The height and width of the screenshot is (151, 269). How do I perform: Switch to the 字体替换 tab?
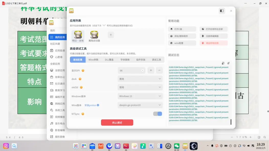click(x=125, y=60)
